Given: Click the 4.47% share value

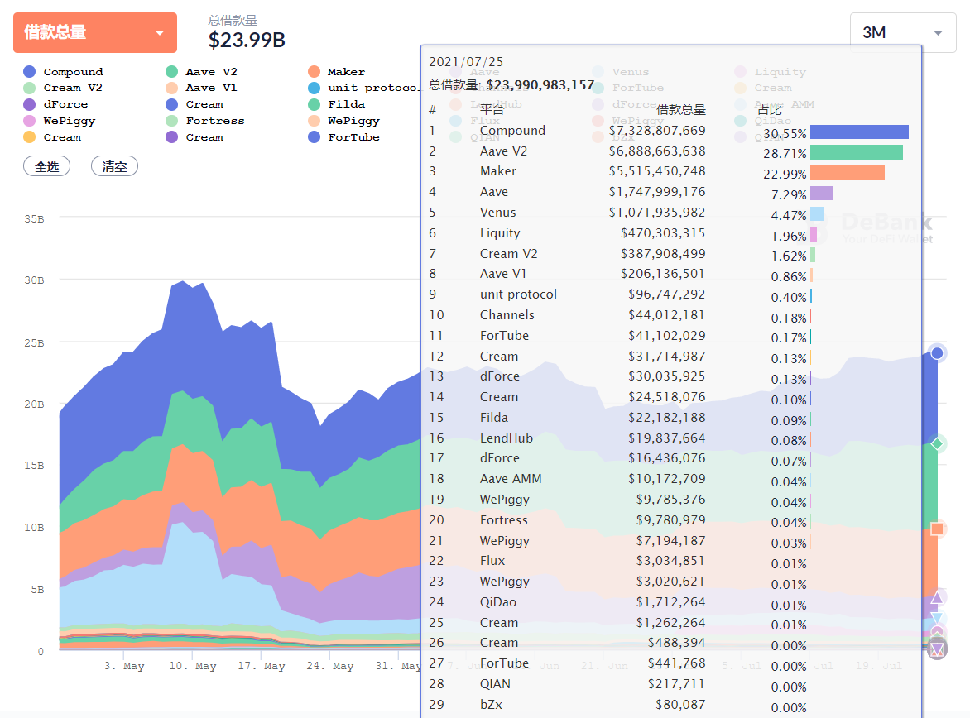Looking at the screenshot, I should coord(789,215).
